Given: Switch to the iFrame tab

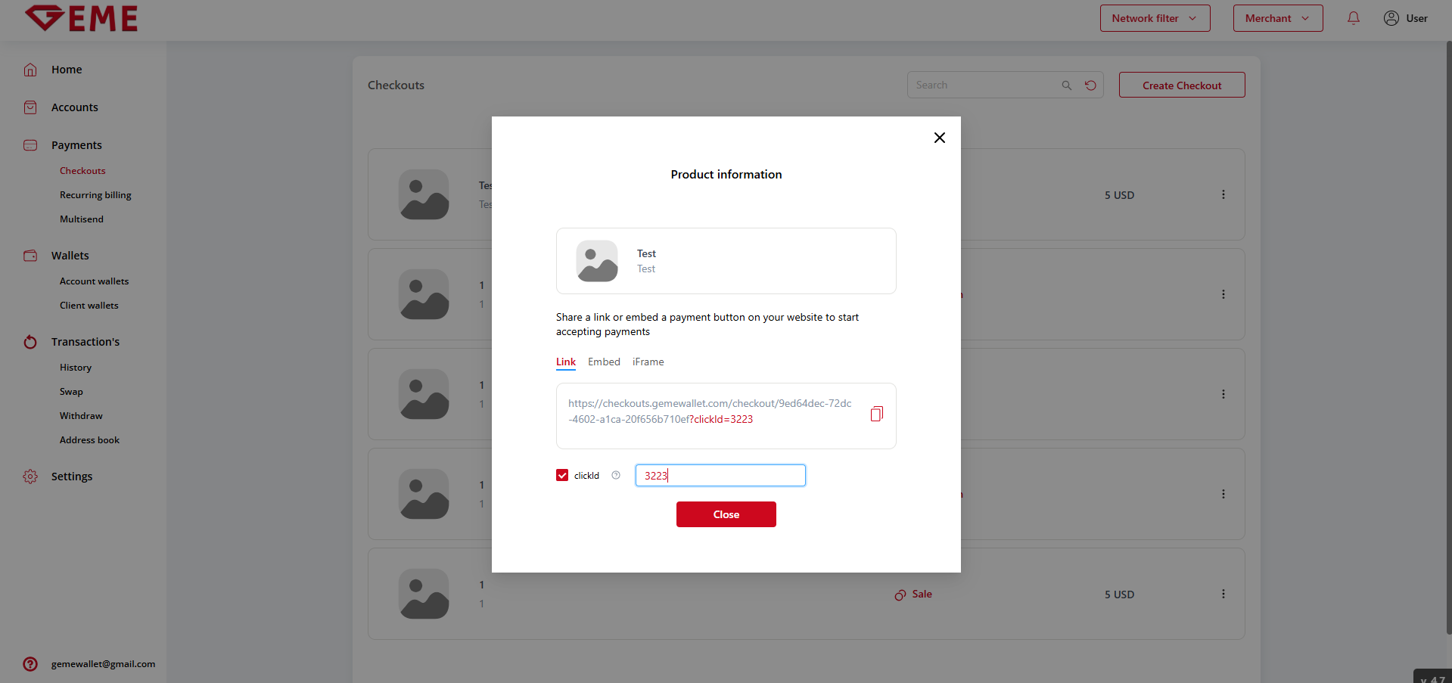Looking at the screenshot, I should 648,362.
